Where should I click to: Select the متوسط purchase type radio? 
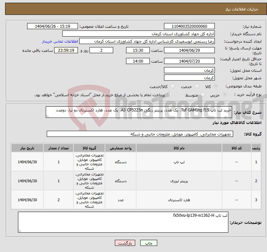tap(203, 94)
